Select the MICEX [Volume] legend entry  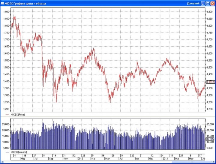point(19,152)
